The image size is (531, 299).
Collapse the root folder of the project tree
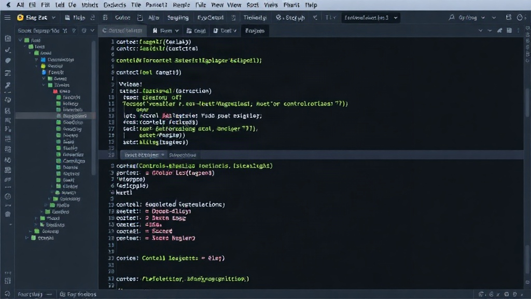(20, 40)
